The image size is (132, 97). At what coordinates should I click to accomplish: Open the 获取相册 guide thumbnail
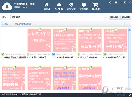click(x=90, y=40)
